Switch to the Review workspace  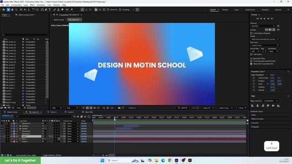225,10
